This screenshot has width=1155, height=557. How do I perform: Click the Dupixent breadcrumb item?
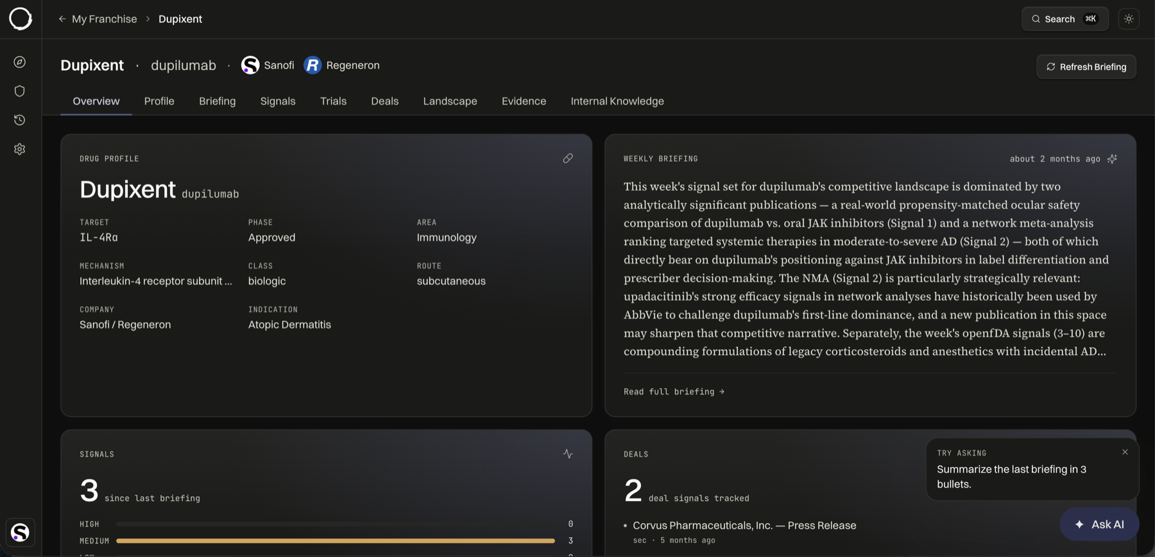(180, 19)
